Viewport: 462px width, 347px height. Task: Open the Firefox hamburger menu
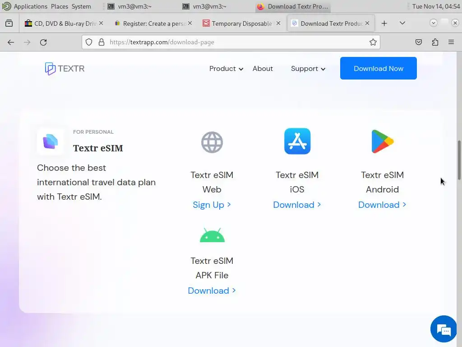pyautogui.click(x=451, y=42)
